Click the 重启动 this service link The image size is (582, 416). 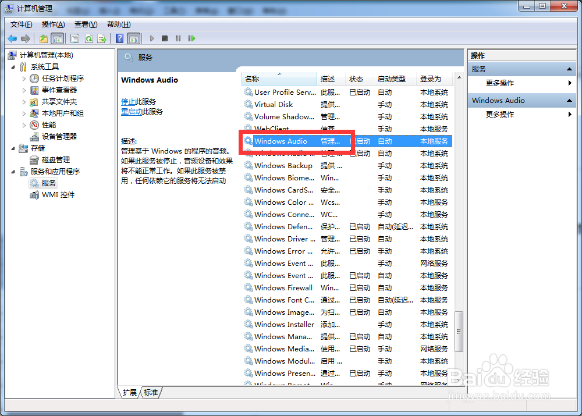[132, 111]
